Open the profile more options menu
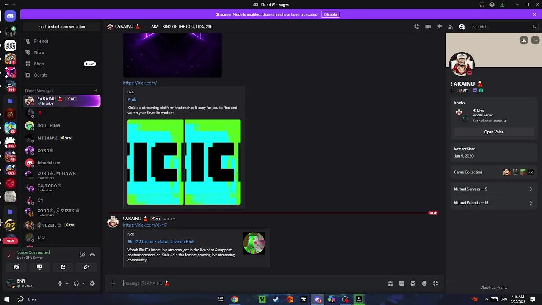The height and width of the screenshot is (305, 542). [535, 40]
